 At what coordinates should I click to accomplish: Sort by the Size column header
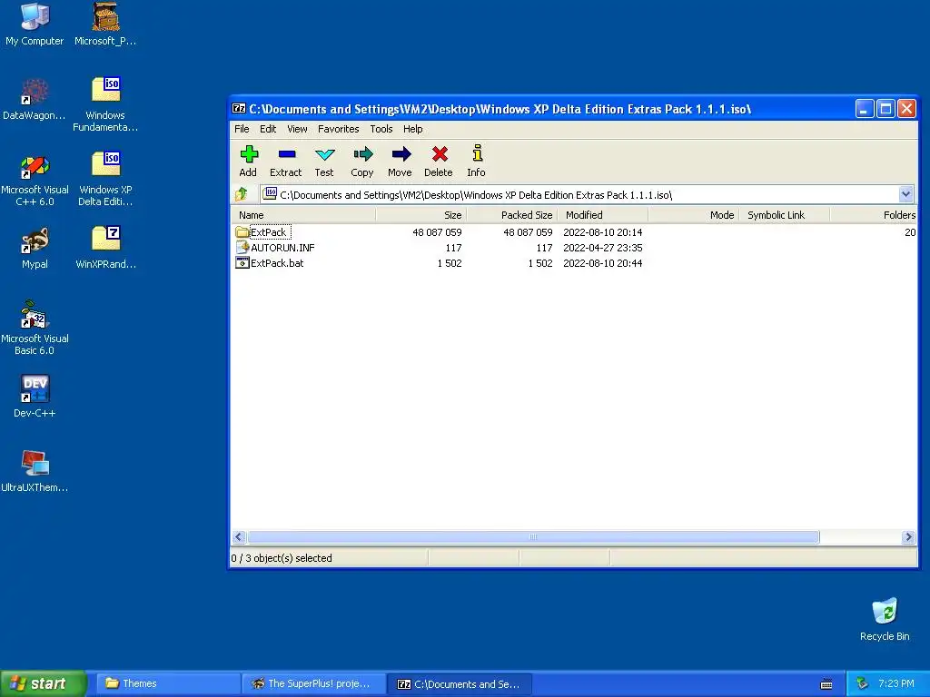click(x=421, y=215)
